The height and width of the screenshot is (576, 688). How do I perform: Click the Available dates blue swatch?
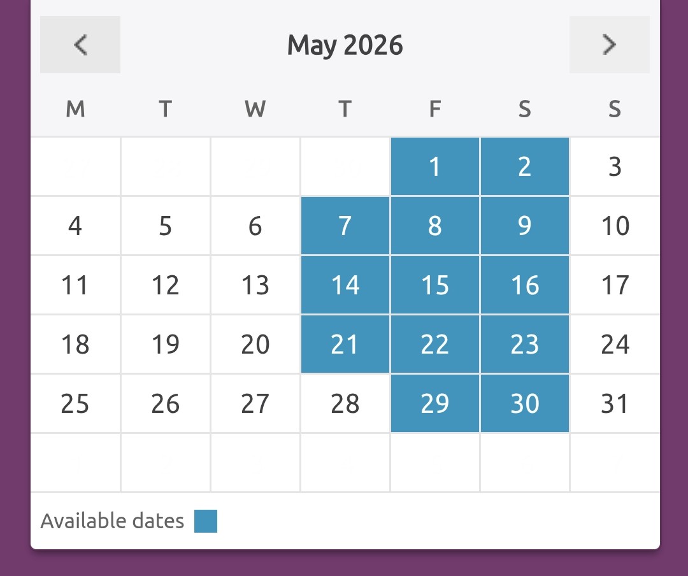click(x=206, y=521)
